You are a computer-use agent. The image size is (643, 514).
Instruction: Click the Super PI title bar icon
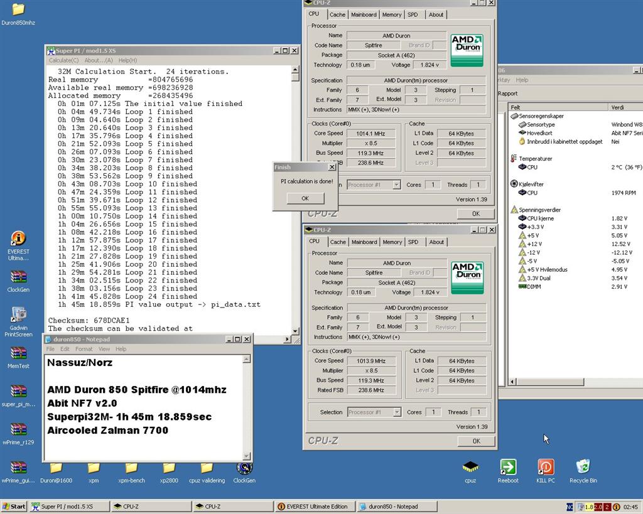tap(51, 50)
